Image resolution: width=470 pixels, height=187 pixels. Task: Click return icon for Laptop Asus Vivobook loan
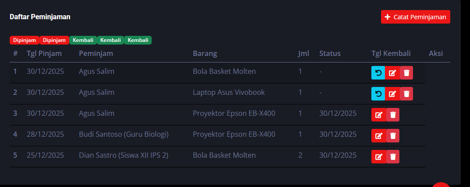point(378,93)
